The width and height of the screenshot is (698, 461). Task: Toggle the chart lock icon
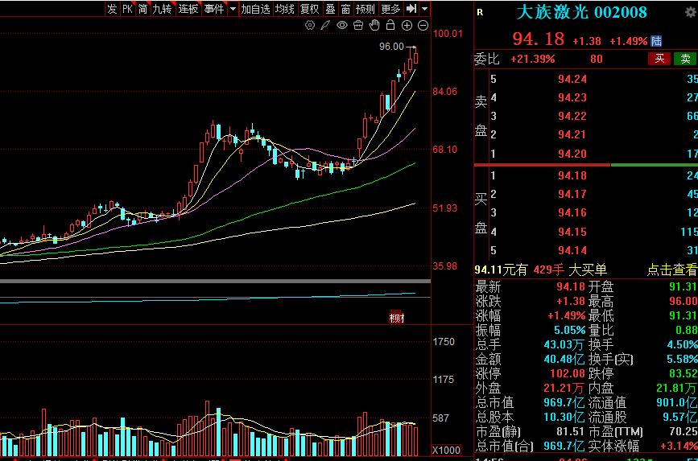coord(390,26)
